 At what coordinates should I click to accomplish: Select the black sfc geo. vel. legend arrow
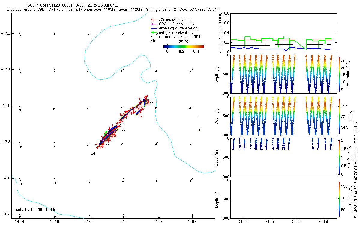(x=154, y=37)
